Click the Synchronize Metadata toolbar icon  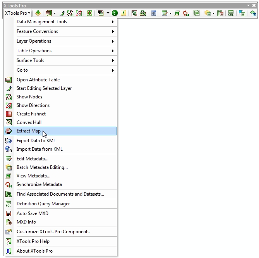click(186, 13)
